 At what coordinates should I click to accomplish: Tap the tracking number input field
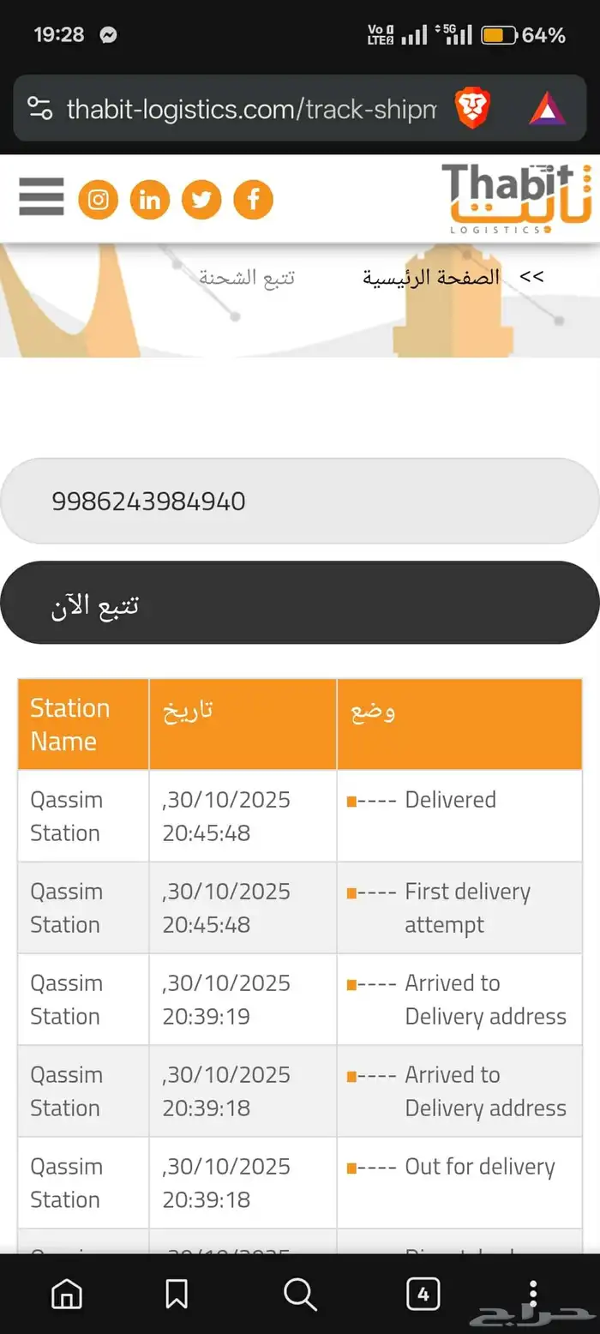[x=299, y=501]
